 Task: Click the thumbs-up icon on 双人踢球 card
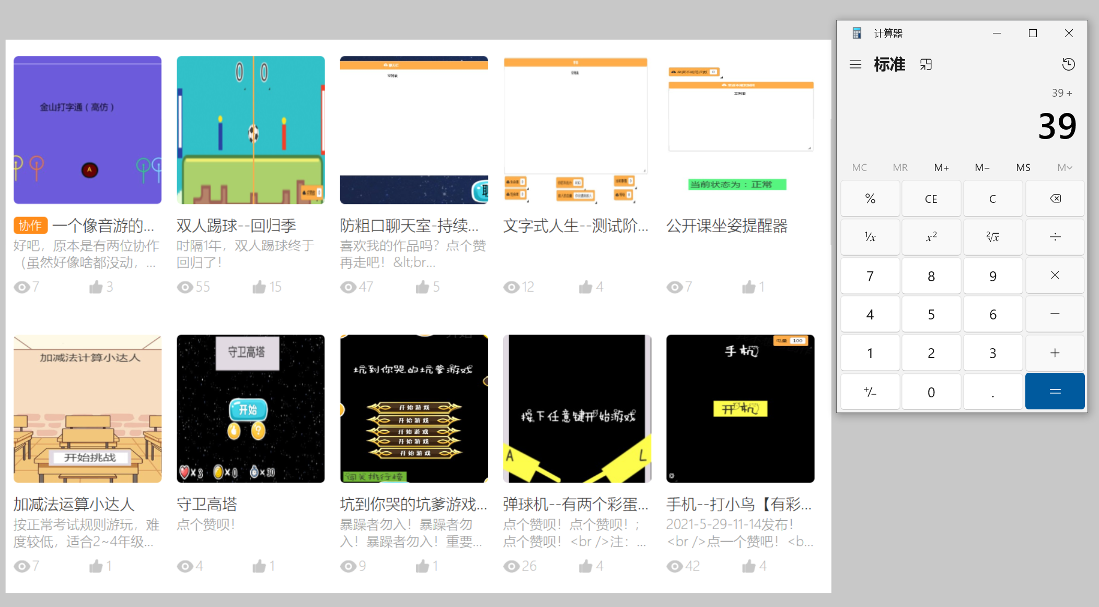tap(259, 287)
